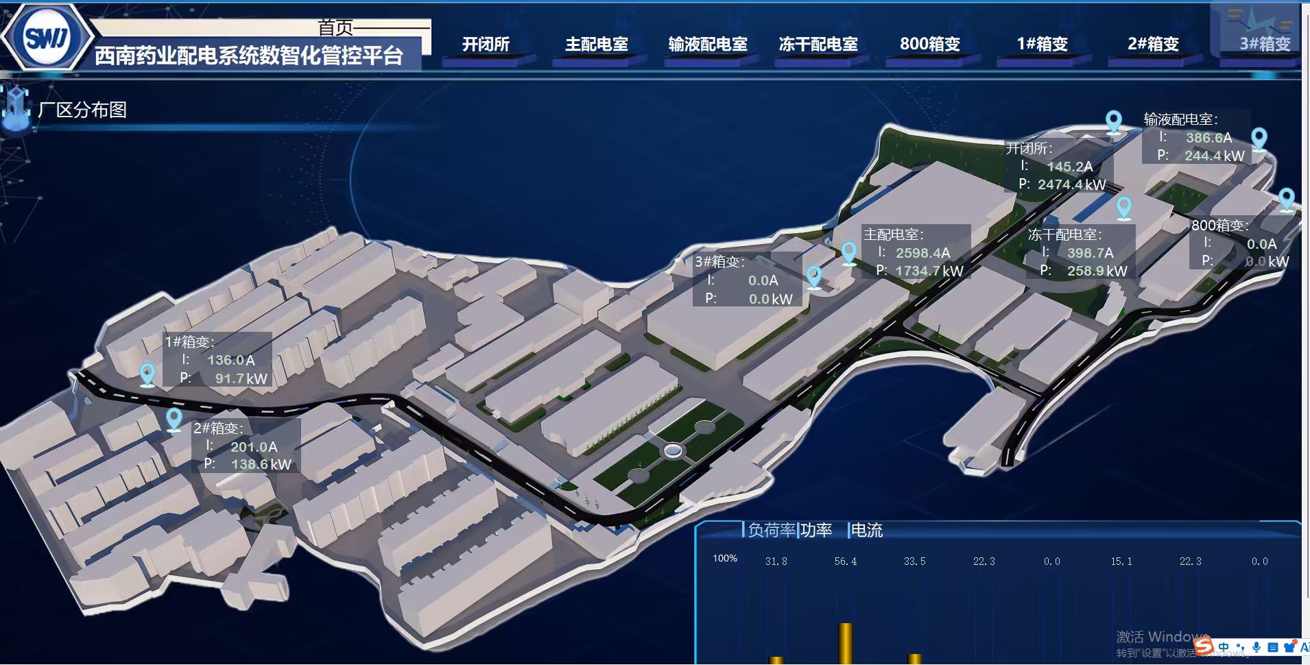Click the 输液配电室 current value 386.6A
The height and width of the screenshot is (665, 1310).
(1209, 138)
